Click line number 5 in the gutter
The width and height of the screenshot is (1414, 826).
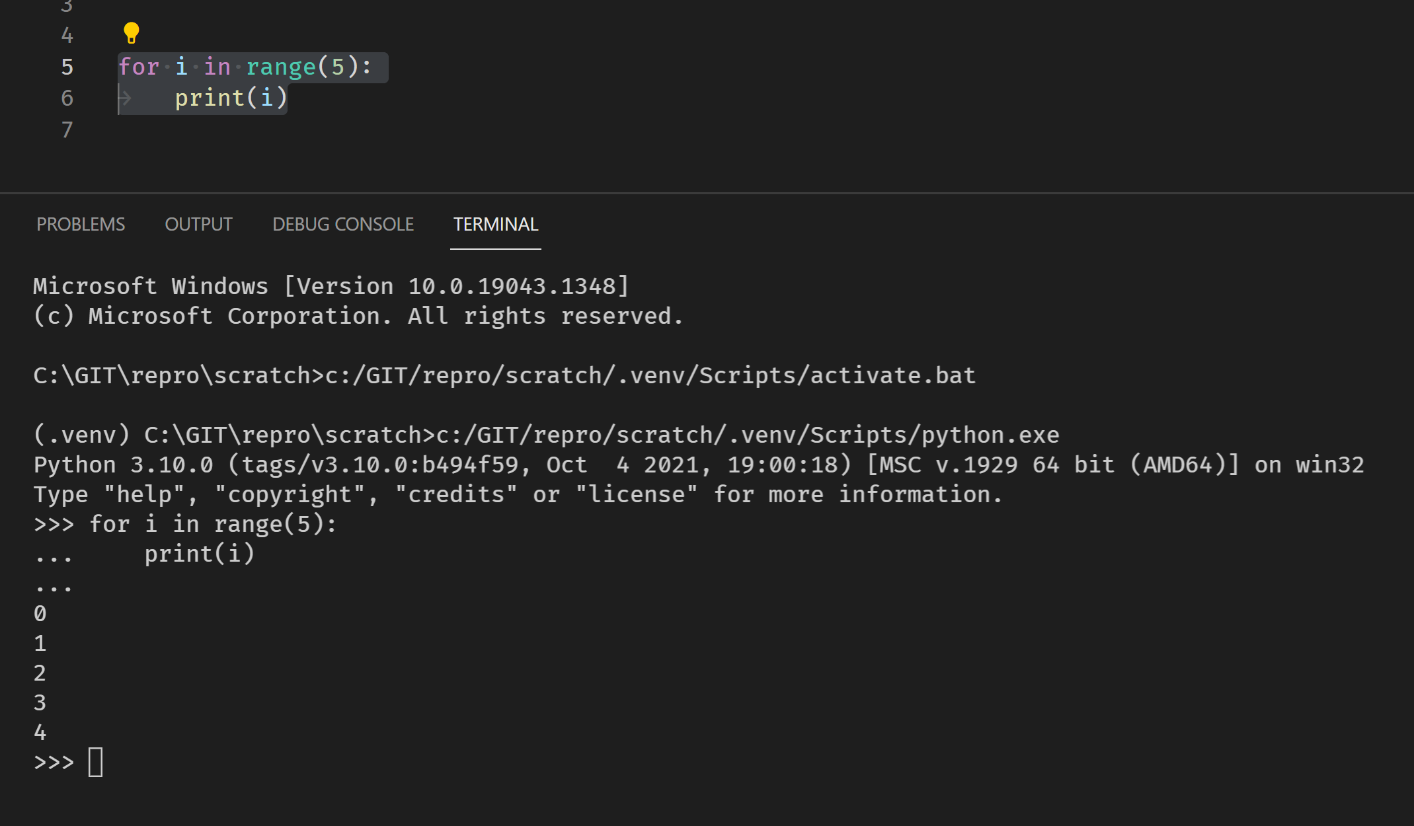[67, 67]
